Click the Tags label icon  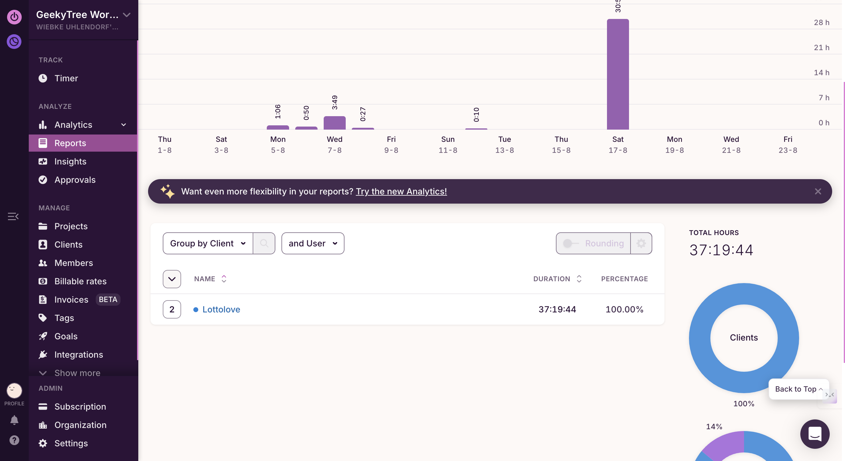(43, 318)
